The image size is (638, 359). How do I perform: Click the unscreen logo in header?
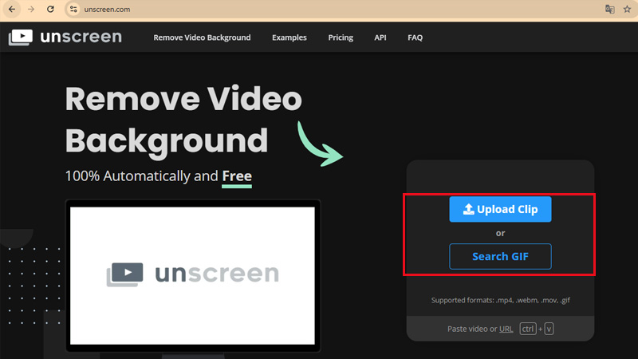point(65,37)
